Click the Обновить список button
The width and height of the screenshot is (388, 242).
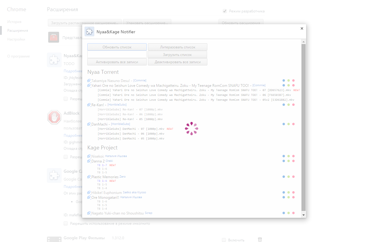click(x=117, y=47)
